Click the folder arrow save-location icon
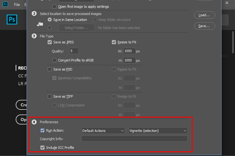The height and width of the screenshot is (156, 235). click(40, 24)
